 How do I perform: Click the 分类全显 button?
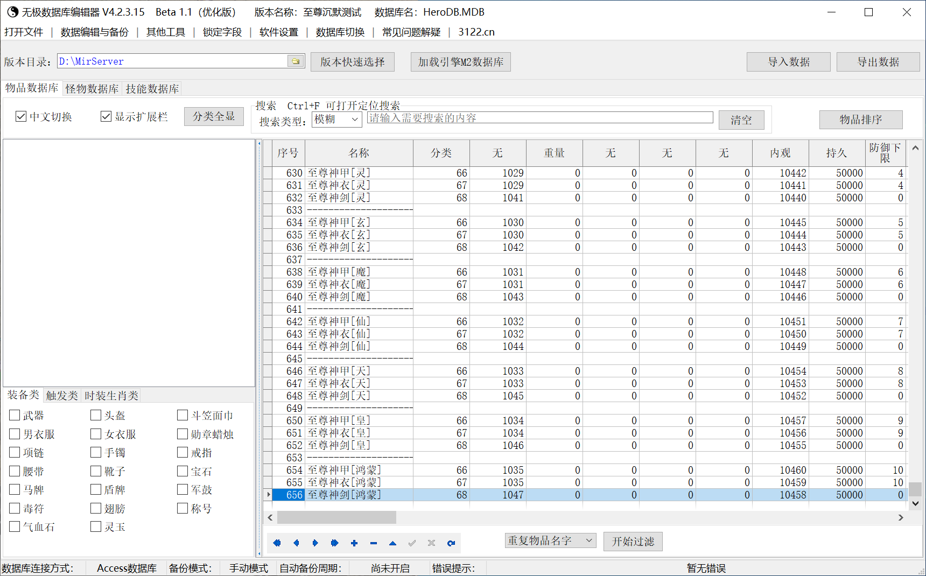[x=214, y=116]
